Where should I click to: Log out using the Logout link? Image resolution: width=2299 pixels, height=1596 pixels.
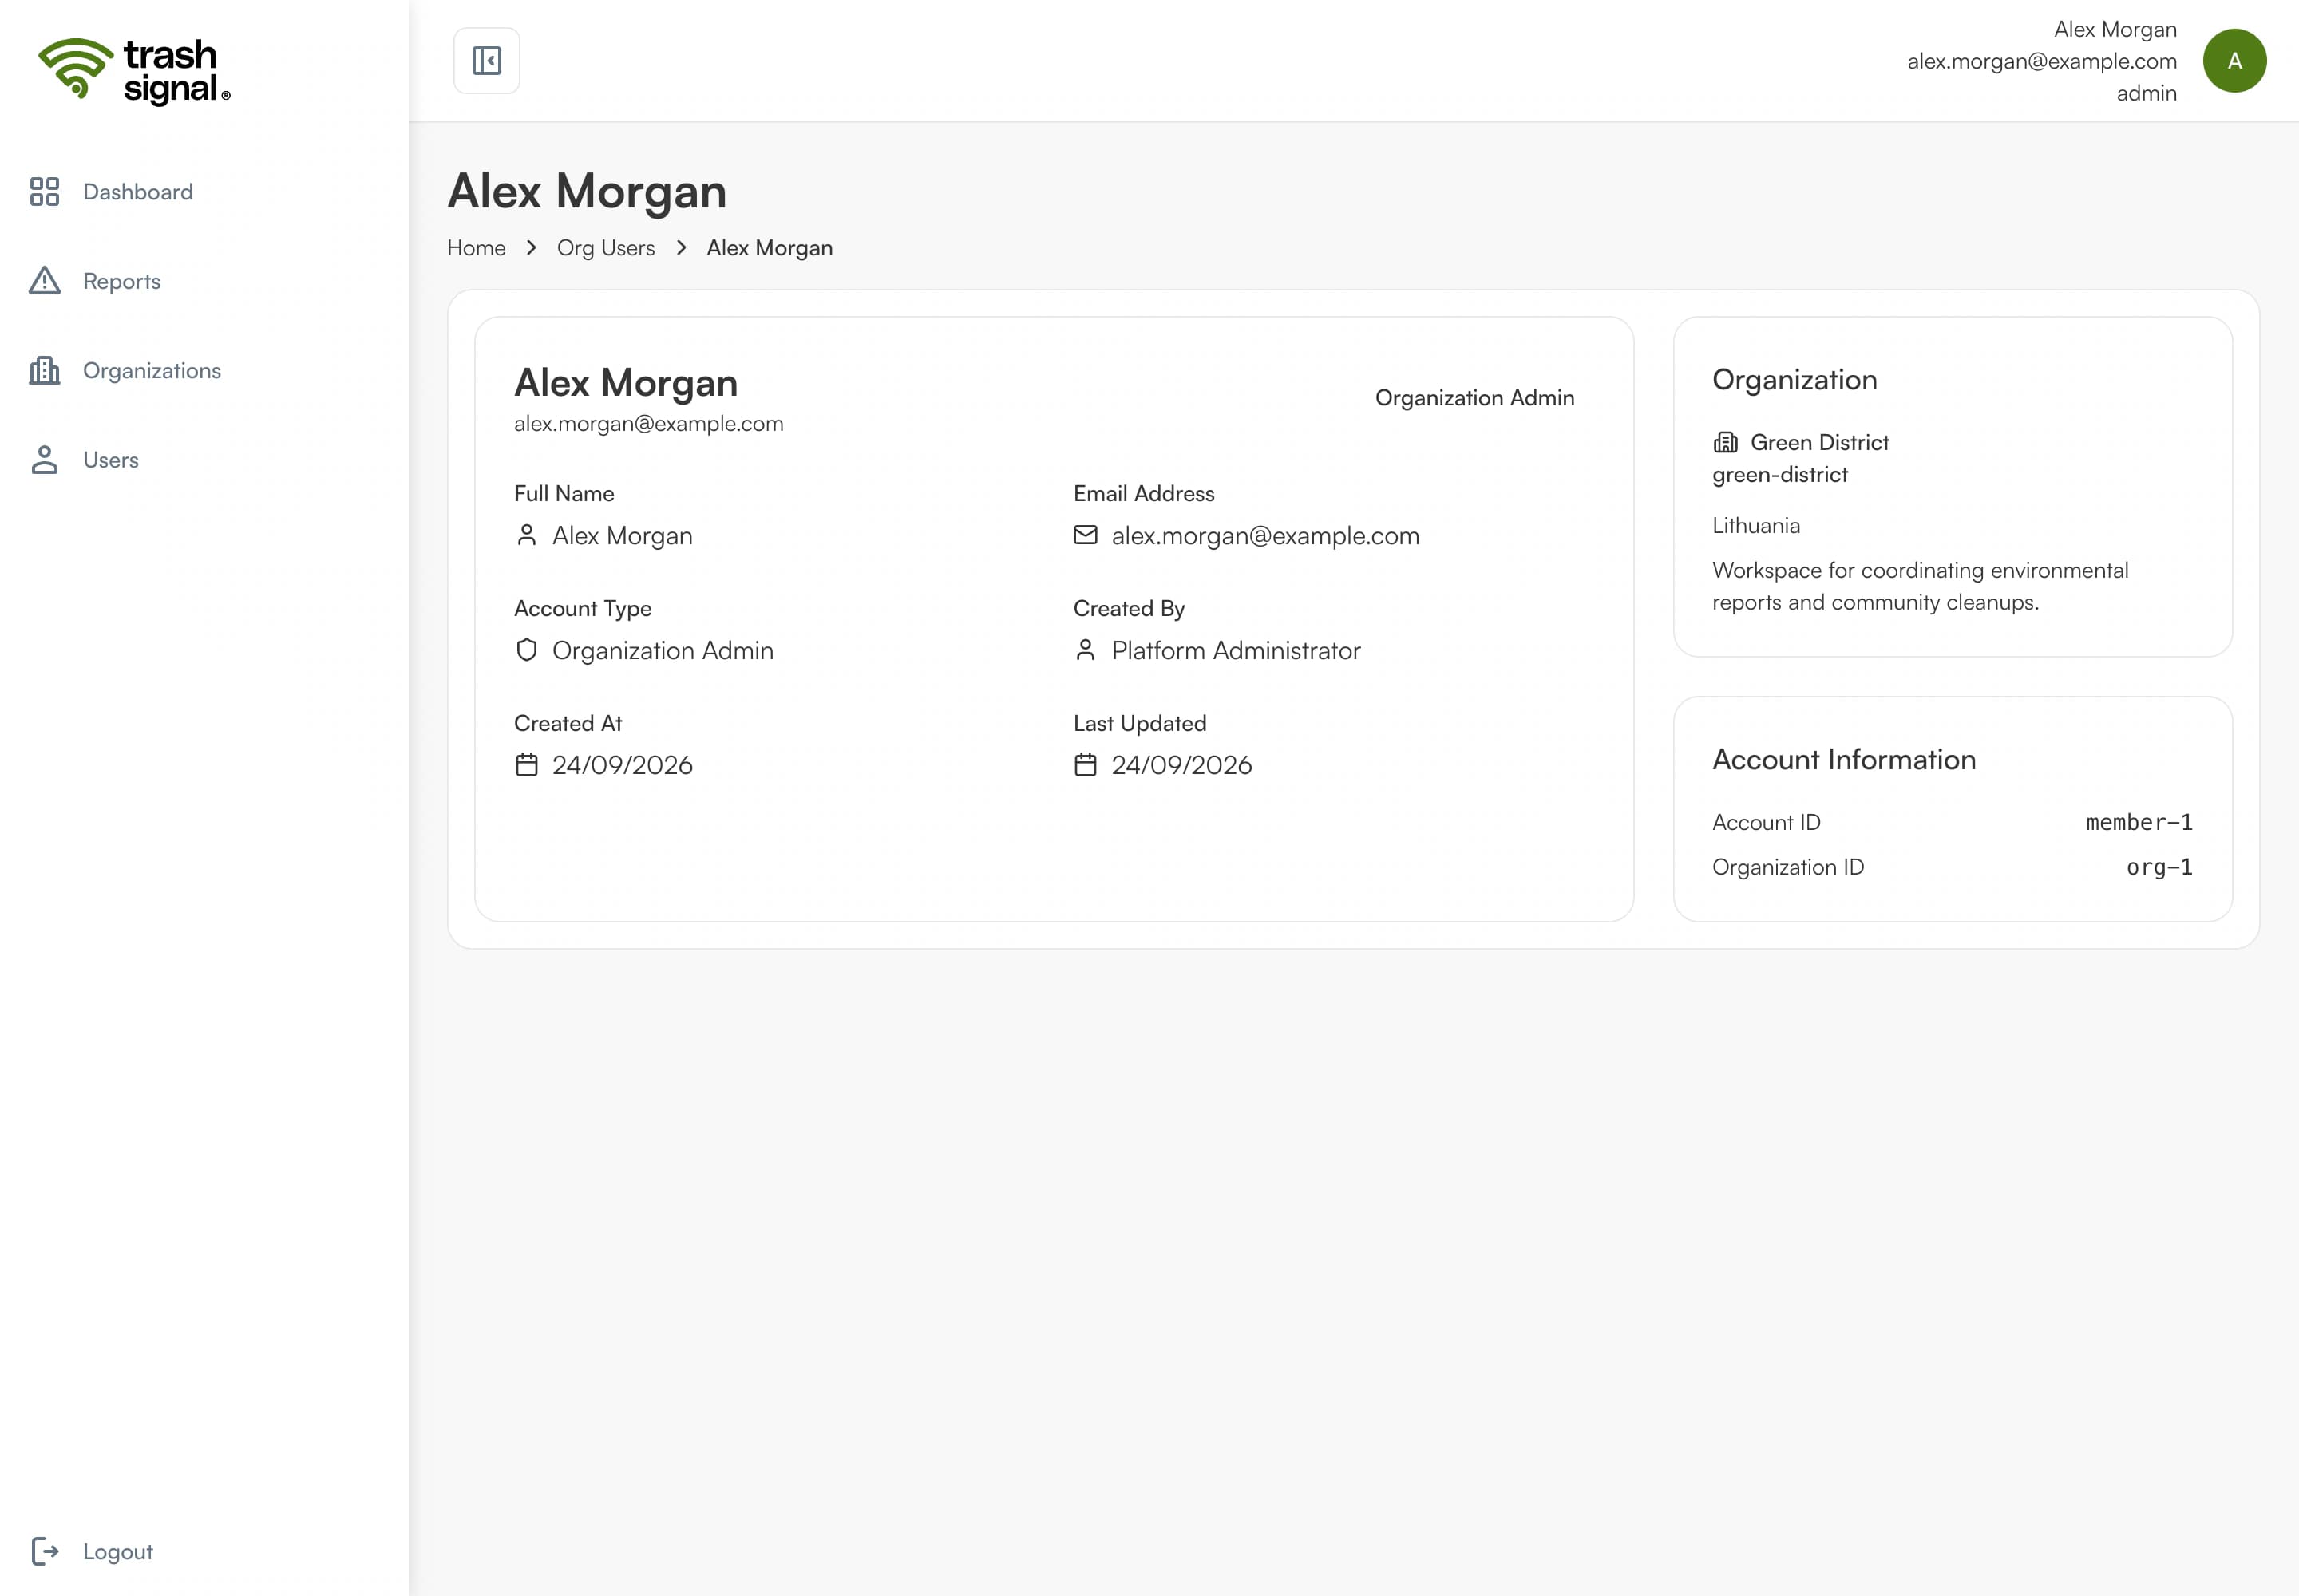118,1551
